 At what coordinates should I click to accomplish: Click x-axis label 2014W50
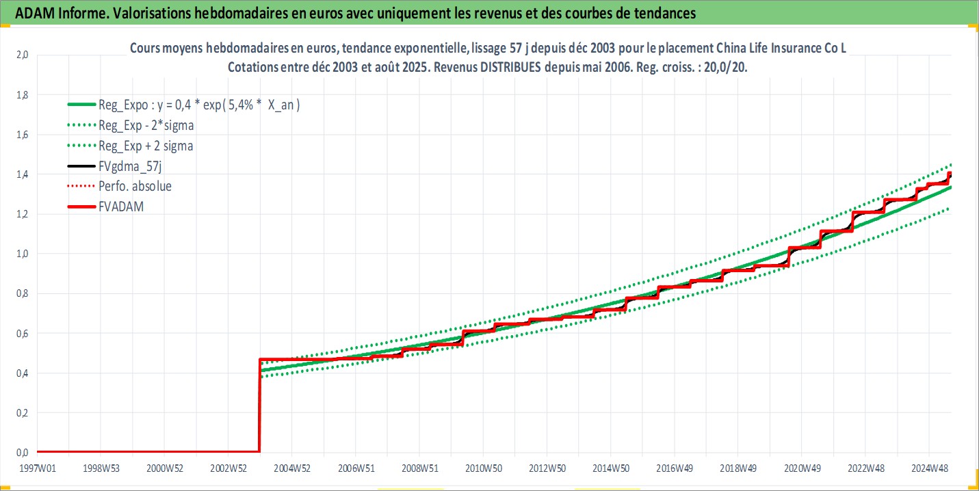click(610, 468)
